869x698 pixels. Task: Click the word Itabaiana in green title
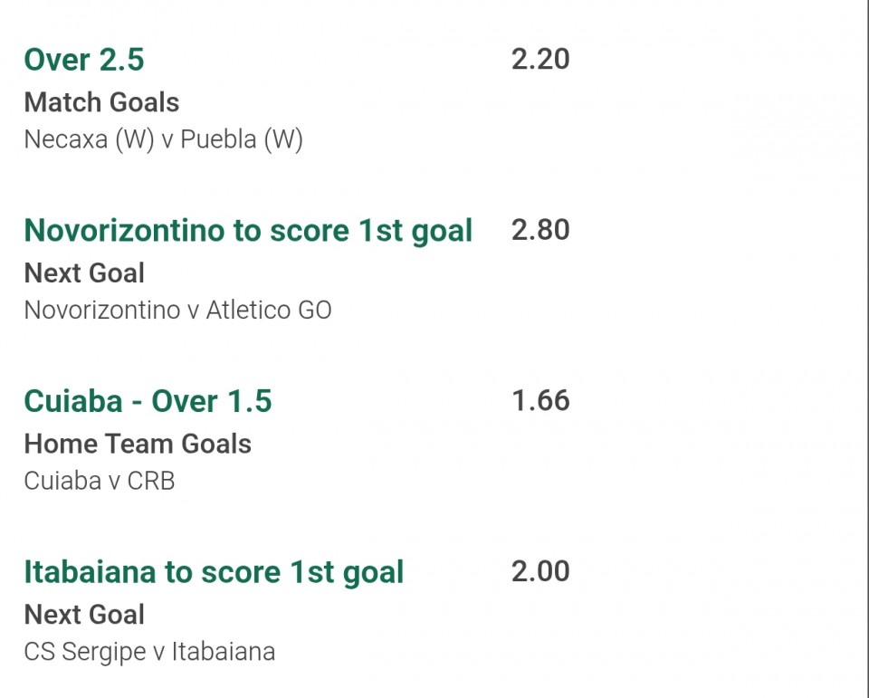(90, 573)
